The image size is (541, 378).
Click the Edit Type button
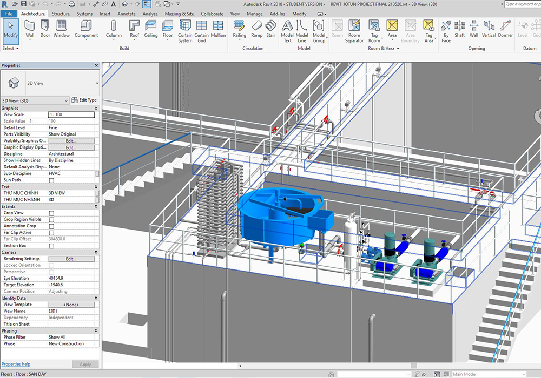(x=84, y=100)
